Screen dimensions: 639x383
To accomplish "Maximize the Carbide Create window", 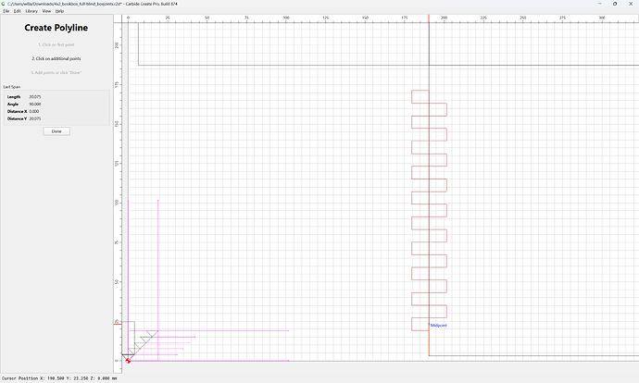I will tap(615, 4).
